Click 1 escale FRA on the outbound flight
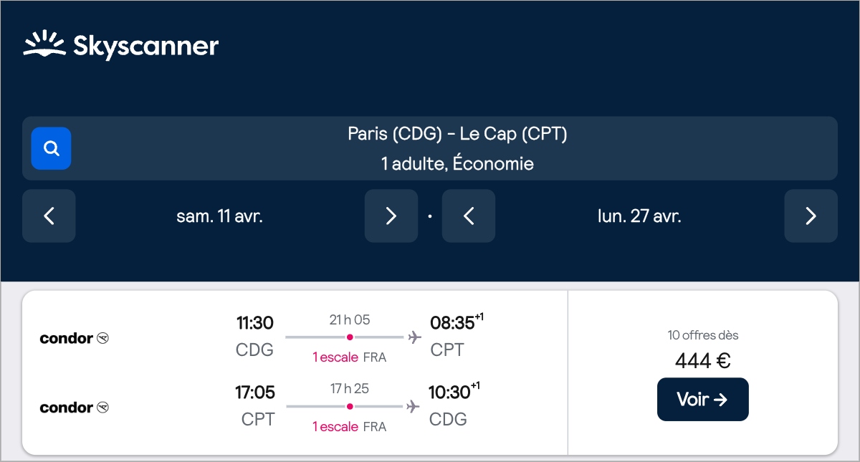This screenshot has height=462, width=860. tap(348, 356)
